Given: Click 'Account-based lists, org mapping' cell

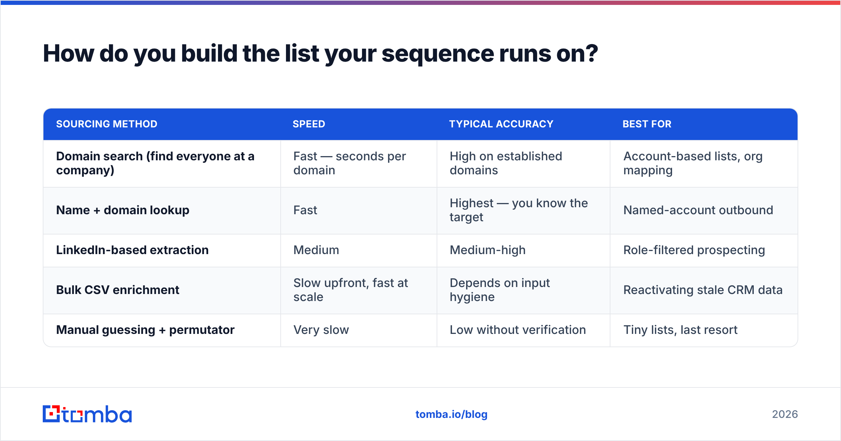Looking at the screenshot, I should pyautogui.click(x=704, y=163).
